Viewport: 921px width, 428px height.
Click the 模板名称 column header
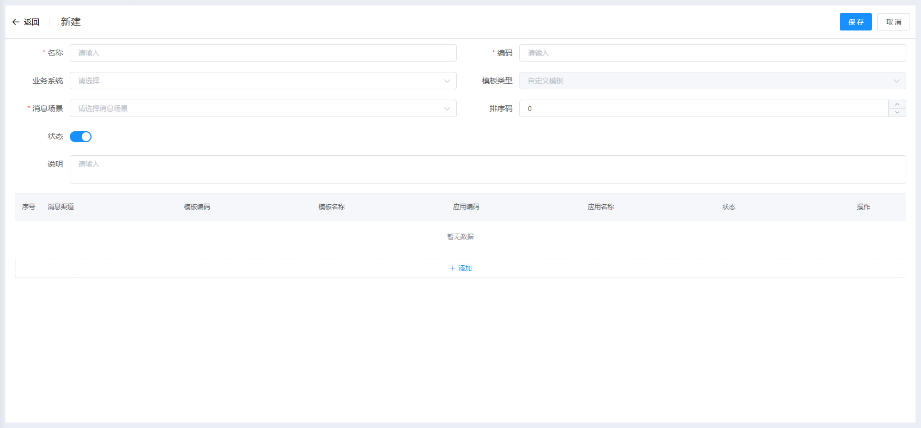(331, 207)
